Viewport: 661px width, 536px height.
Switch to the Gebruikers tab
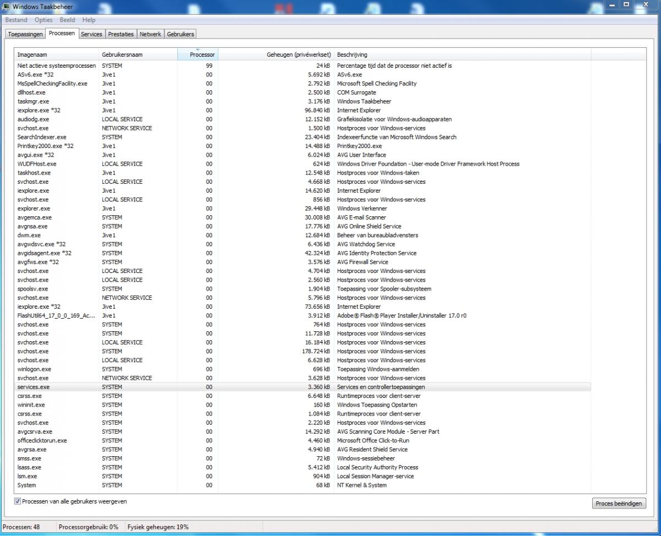tap(180, 34)
